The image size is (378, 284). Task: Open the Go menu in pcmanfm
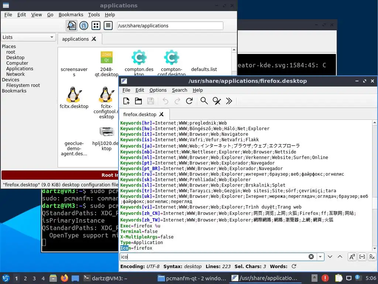50,15
